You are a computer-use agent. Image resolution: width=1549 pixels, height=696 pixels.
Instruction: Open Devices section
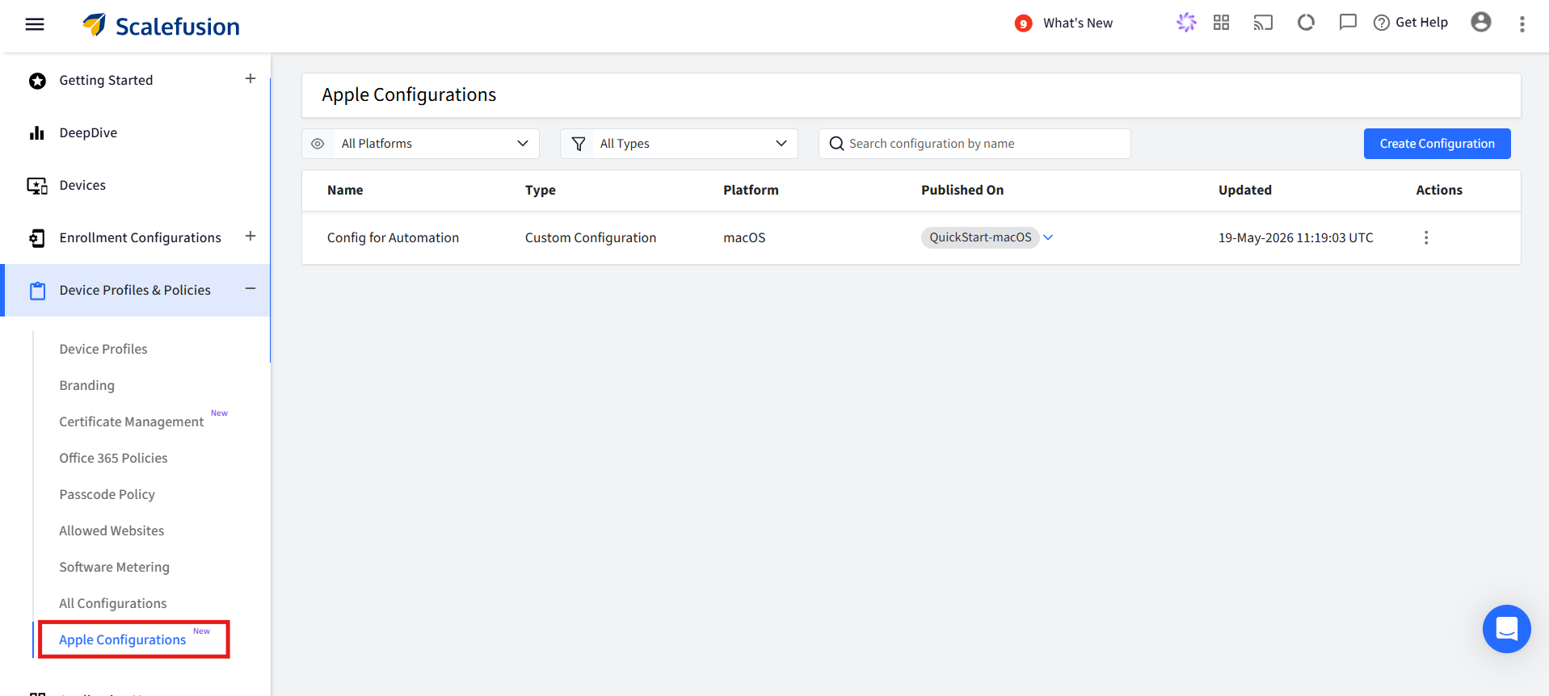click(82, 185)
